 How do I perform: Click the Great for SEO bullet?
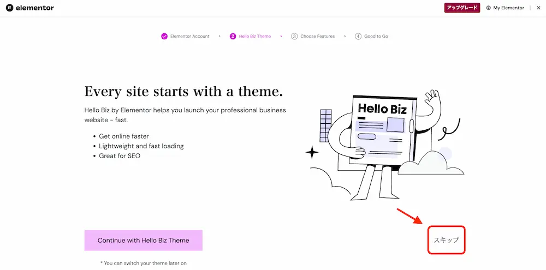tap(120, 156)
